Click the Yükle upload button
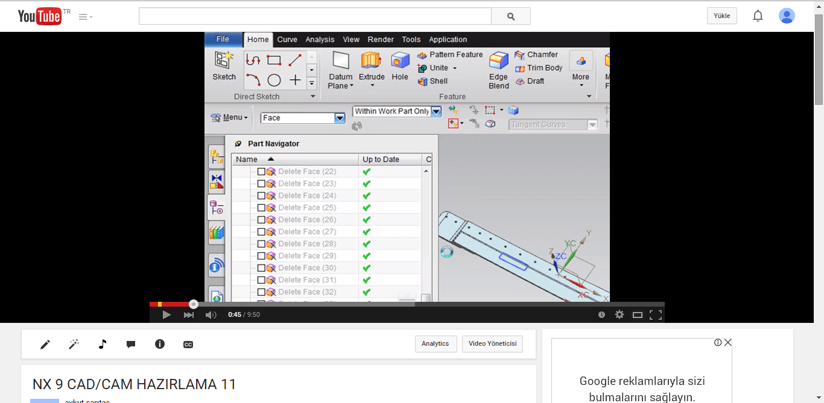The image size is (824, 403). [x=722, y=16]
